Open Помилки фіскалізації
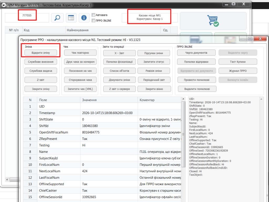The image size is (269, 202). click(x=120, y=62)
